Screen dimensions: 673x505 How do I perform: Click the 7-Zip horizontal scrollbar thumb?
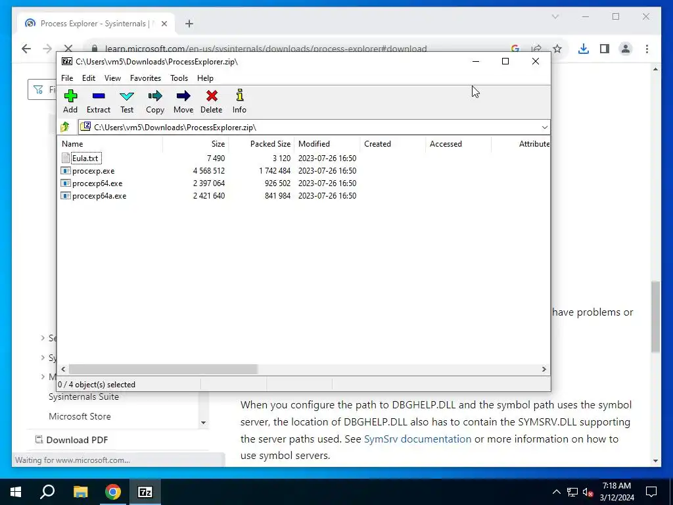point(163,369)
